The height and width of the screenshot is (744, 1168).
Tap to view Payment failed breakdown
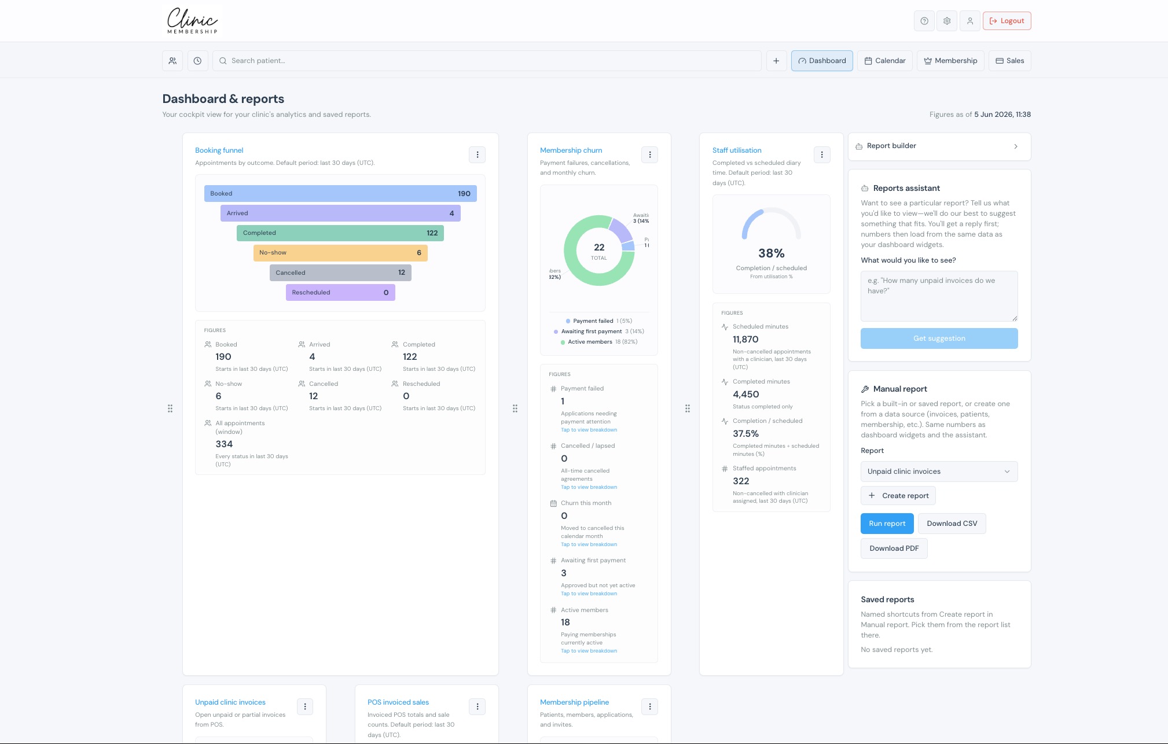click(x=589, y=430)
